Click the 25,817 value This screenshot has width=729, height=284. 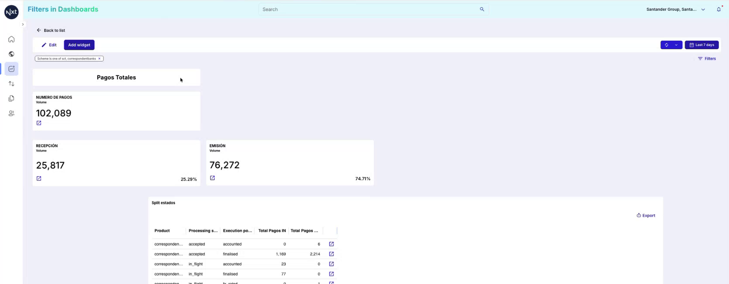[50, 166]
